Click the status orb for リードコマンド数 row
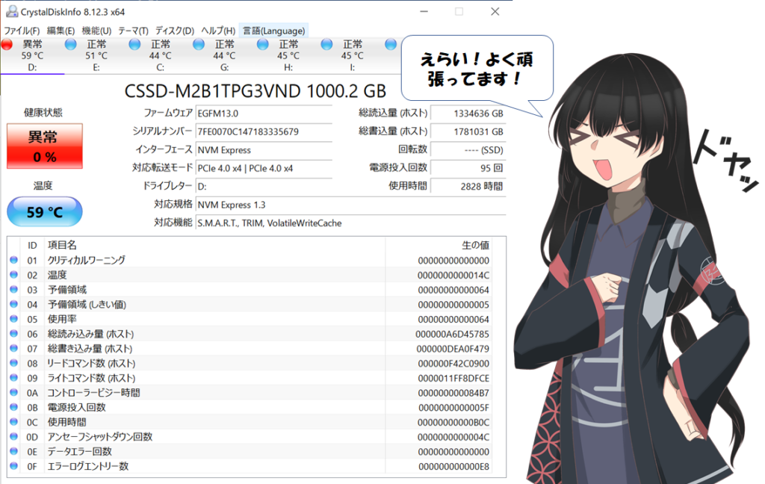The height and width of the screenshot is (484, 765). (13, 363)
